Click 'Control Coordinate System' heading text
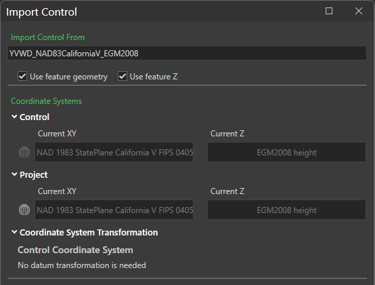The image size is (375, 285). click(x=75, y=250)
